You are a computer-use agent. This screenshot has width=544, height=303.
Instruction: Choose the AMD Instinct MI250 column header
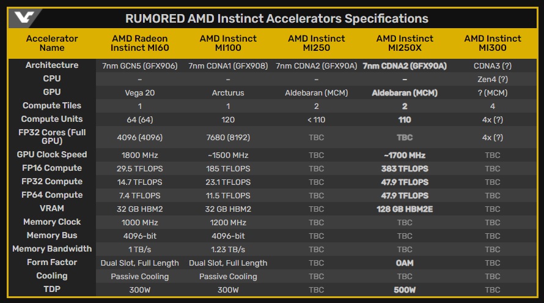click(316, 43)
